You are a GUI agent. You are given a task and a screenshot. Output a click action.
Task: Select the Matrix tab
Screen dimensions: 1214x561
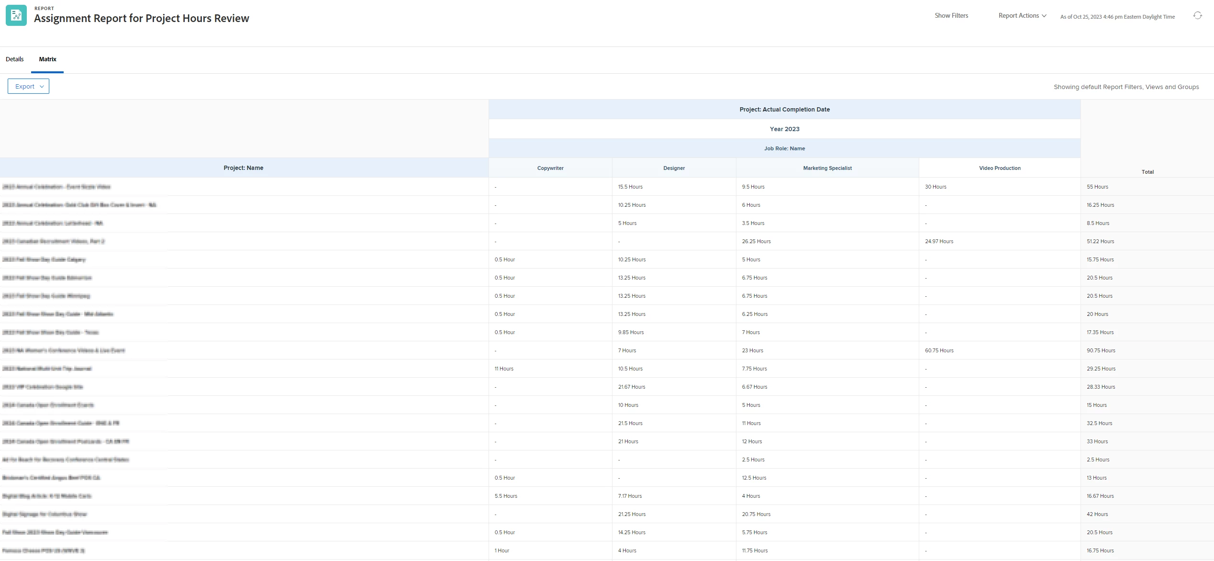point(47,59)
